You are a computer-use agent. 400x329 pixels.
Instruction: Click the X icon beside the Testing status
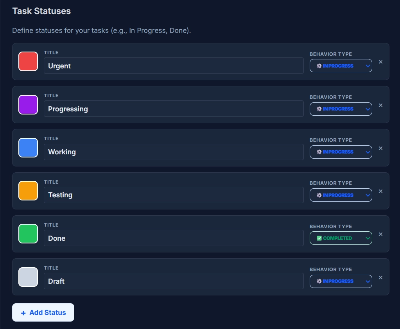(x=380, y=191)
